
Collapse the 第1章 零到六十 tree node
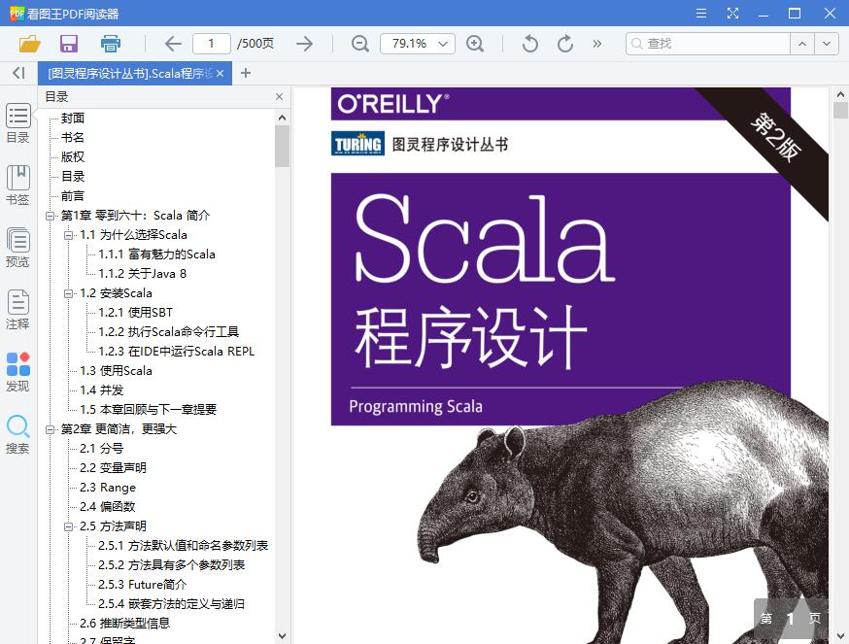click(50, 216)
